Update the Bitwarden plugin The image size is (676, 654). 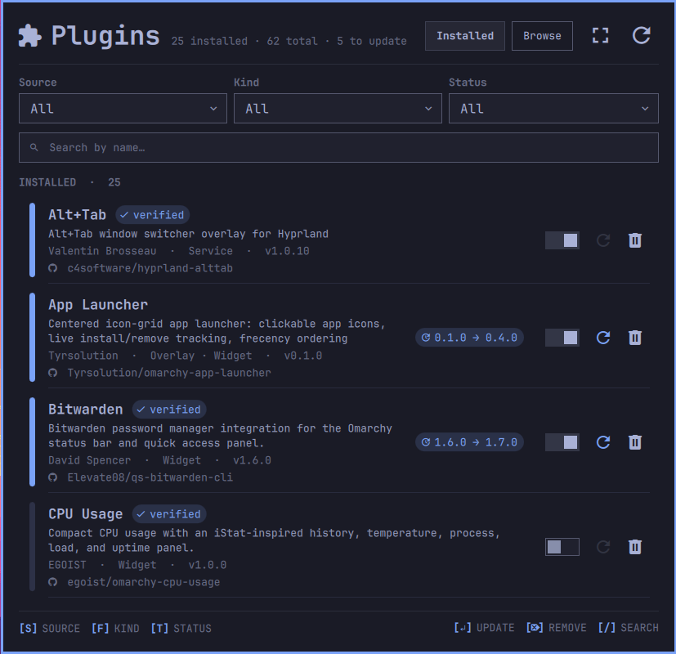[x=602, y=442]
